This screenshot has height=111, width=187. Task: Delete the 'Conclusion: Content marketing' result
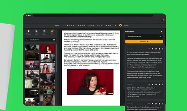coord(159,104)
